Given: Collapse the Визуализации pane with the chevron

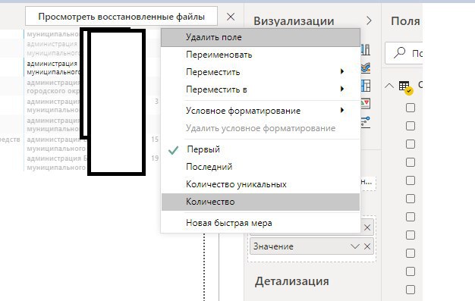Looking at the screenshot, I should click(369, 20).
